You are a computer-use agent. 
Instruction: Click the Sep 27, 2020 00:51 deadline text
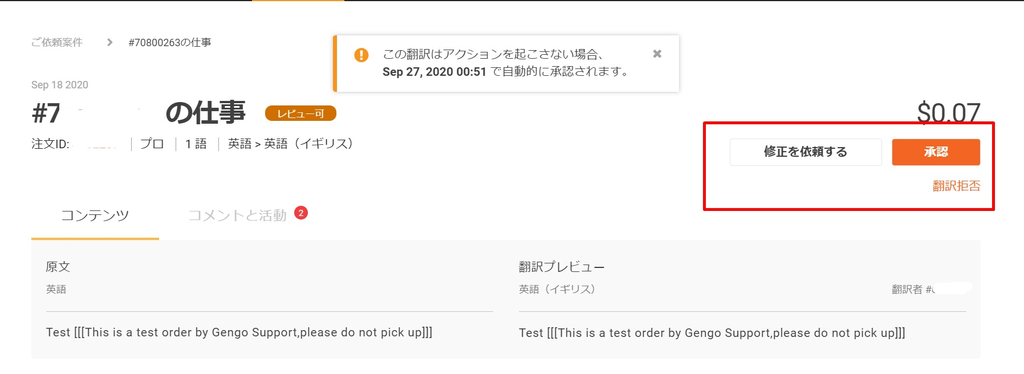[x=434, y=72]
